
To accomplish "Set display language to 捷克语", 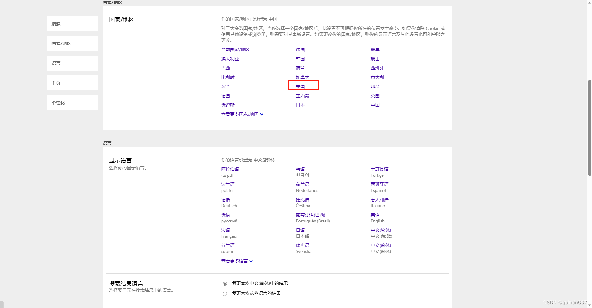I will (303, 200).
